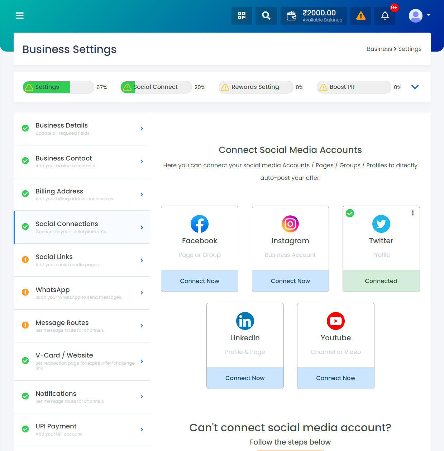Viewport: 444px width, 451px height.
Task: Click the Twitter bird logo icon
Action: (381, 224)
